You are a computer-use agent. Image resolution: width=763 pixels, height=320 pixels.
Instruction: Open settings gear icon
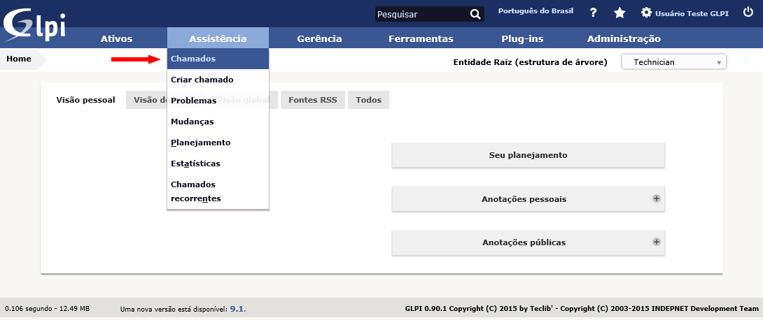[646, 13]
